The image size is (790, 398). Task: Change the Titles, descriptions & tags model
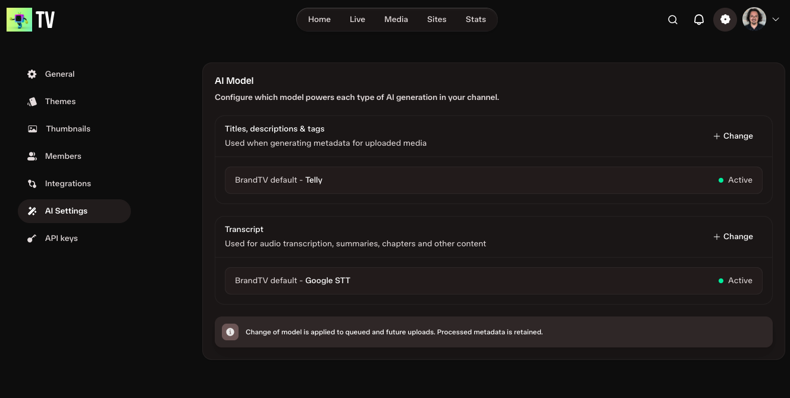tap(733, 136)
